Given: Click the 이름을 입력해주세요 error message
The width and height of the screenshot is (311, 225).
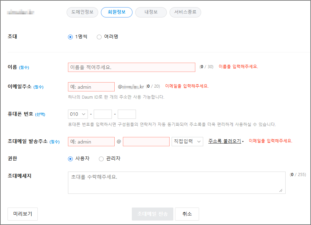Looking at the screenshot, I should [238, 67].
